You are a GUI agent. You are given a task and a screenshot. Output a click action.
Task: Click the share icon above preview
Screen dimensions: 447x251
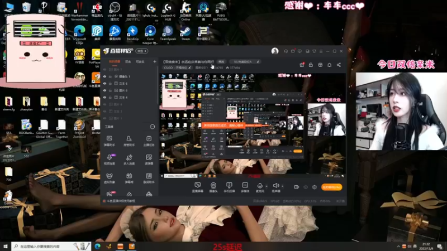tap(339, 65)
